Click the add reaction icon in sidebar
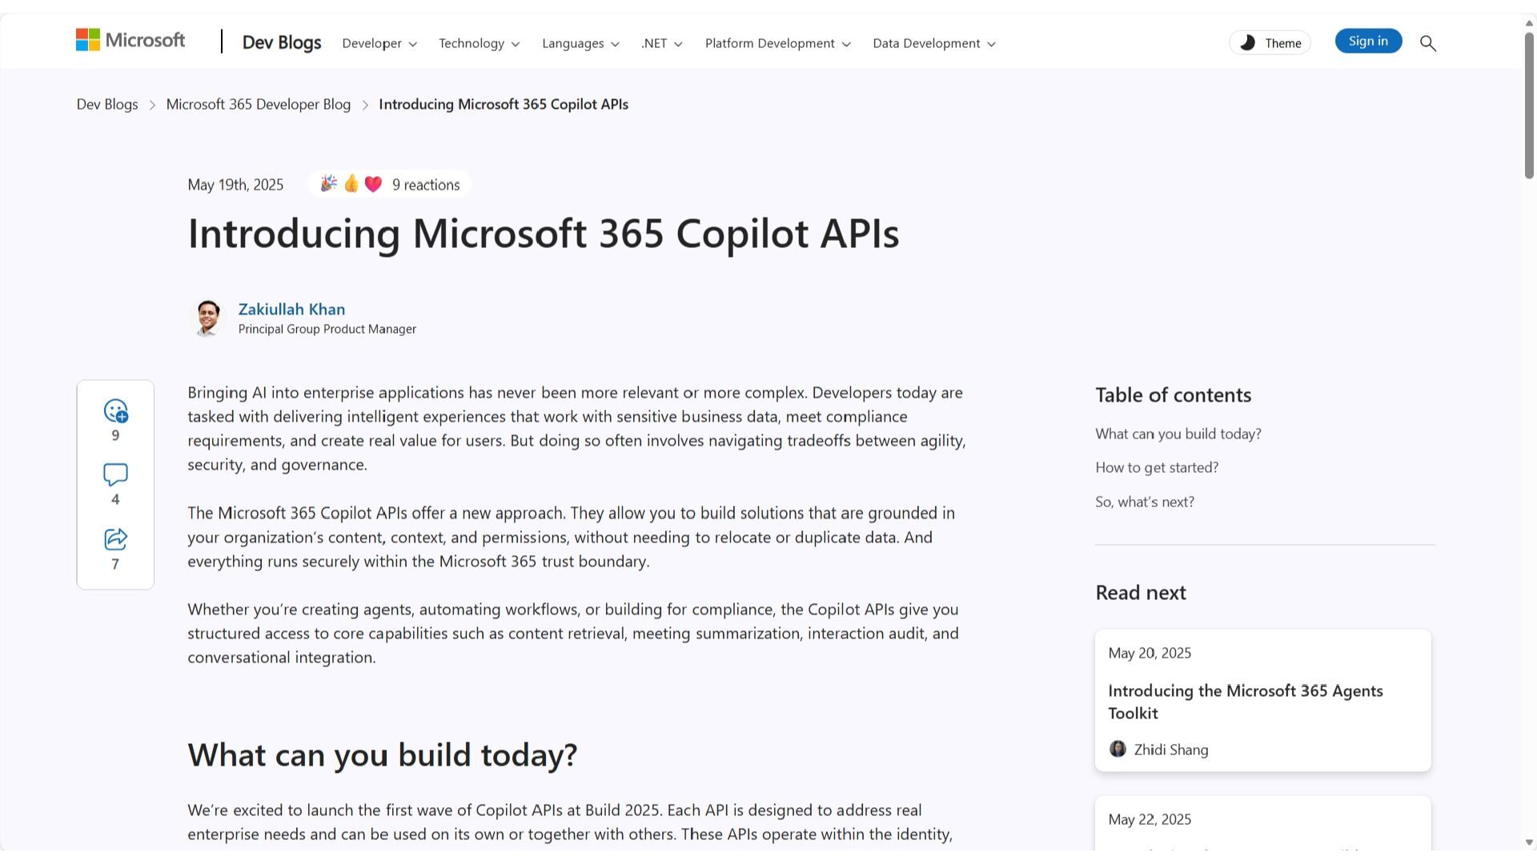 (115, 411)
